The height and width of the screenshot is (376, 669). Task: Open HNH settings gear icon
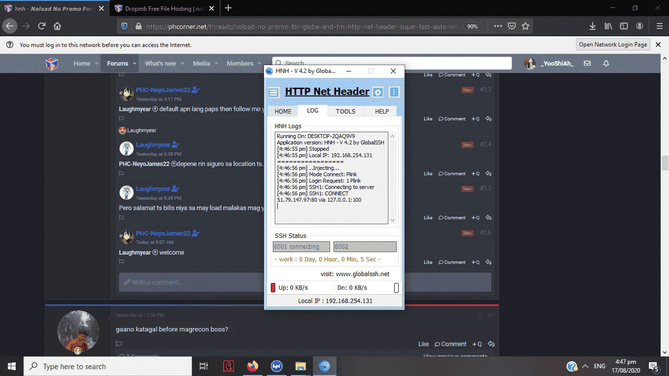(x=378, y=92)
